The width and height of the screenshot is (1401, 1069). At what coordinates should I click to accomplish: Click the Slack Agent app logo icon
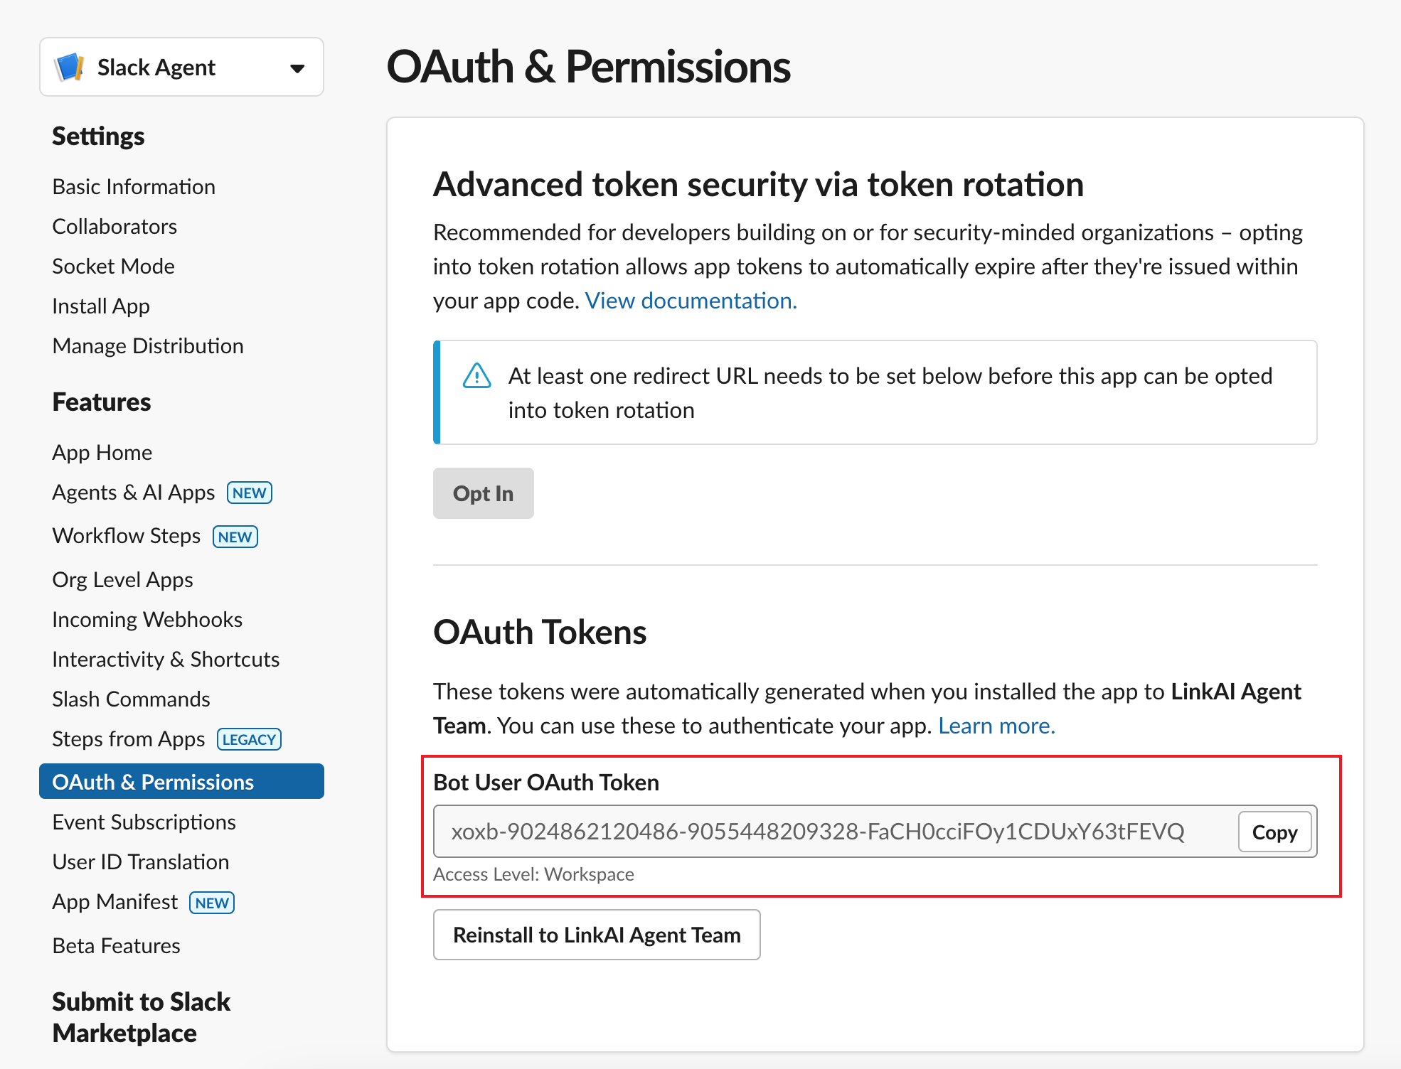point(70,68)
